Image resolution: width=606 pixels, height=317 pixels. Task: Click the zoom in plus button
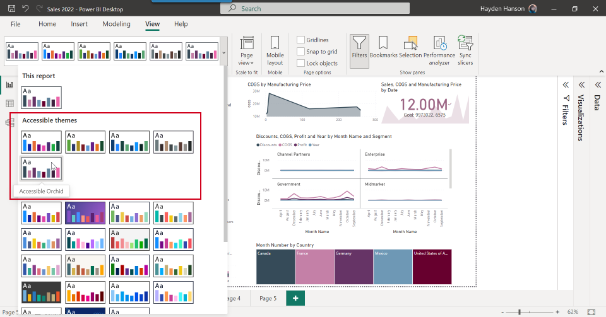[x=557, y=312]
